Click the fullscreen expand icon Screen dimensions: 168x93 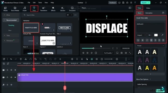coord(130,53)
